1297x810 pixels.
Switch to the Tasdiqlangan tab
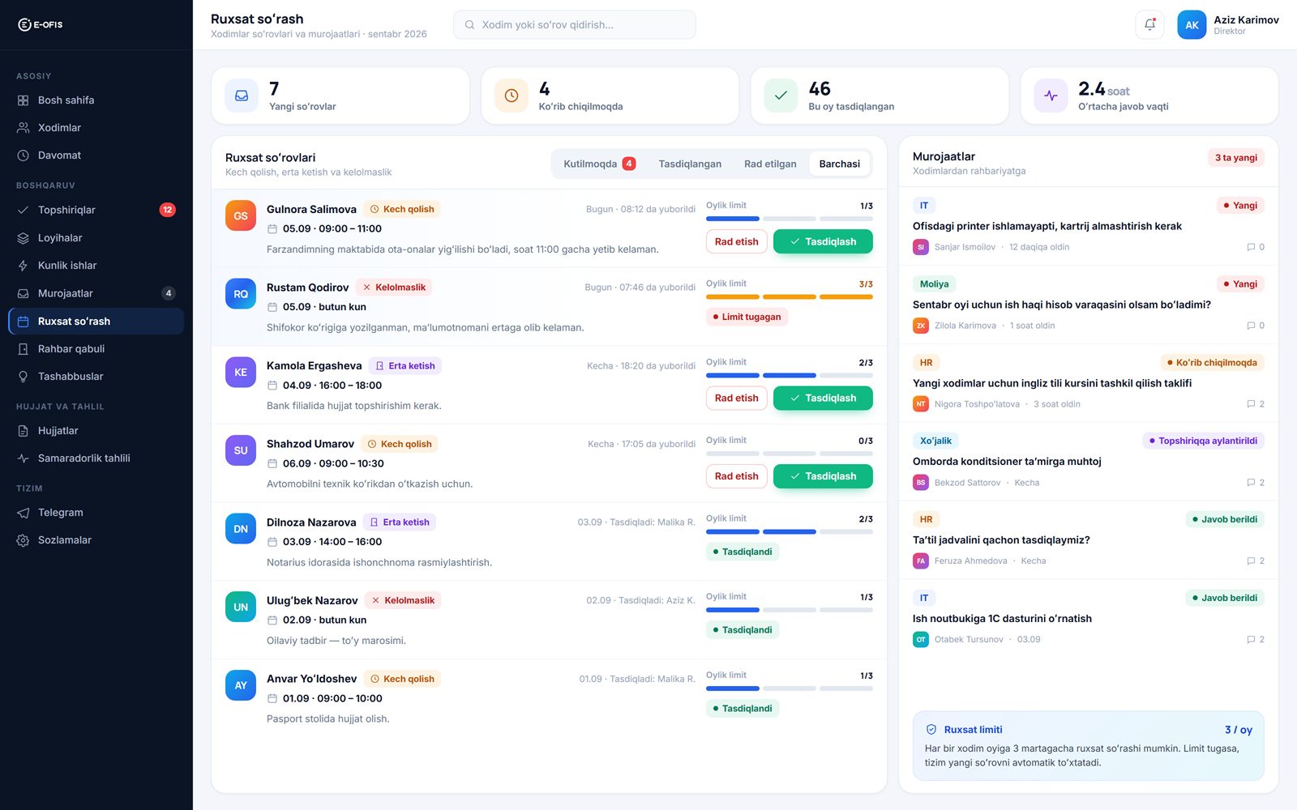690,164
